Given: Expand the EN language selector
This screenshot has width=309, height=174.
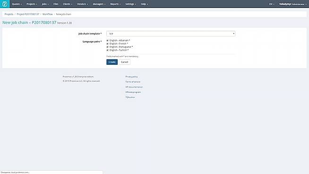Looking at the screenshot, I should point(272,4).
